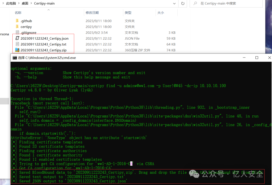The height and width of the screenshot is (185, 272).
Task: Select the .gitignore file name
Action: (28, 32)
